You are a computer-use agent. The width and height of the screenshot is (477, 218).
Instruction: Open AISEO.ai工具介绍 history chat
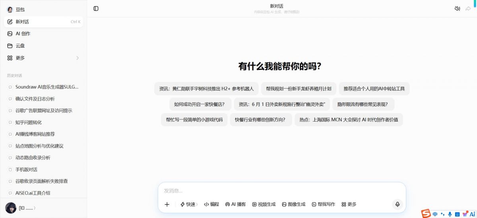tap(43, 193)
